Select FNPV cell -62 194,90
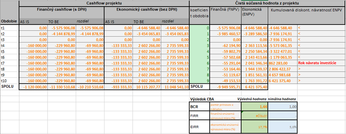Image resolution: width=346 pixels, height=134 pixels. 225,45
